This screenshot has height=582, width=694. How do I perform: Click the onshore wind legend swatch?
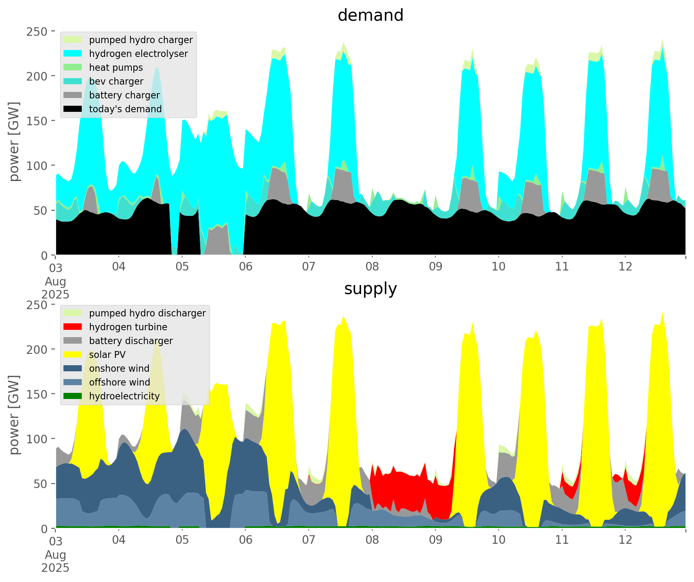73,368
